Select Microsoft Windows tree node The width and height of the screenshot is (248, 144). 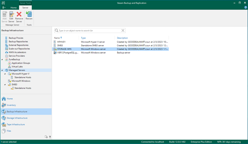pyautogui.click(x=21, y=81)
